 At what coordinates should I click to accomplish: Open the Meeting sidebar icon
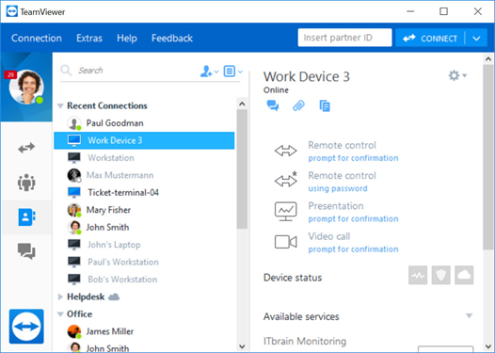[x=26, y=183]
